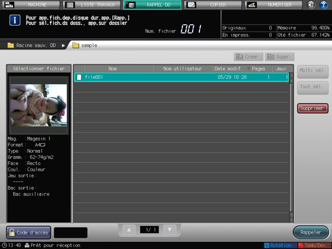Click the Coul. : Couleur info line

click(26, 169)
